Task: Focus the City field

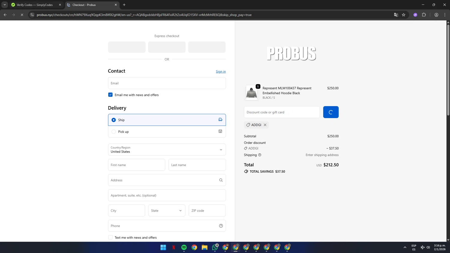Action: click(x=126, y=210)
